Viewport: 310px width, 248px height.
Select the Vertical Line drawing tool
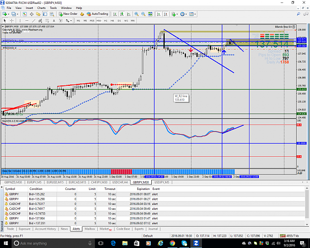point(20,20)
